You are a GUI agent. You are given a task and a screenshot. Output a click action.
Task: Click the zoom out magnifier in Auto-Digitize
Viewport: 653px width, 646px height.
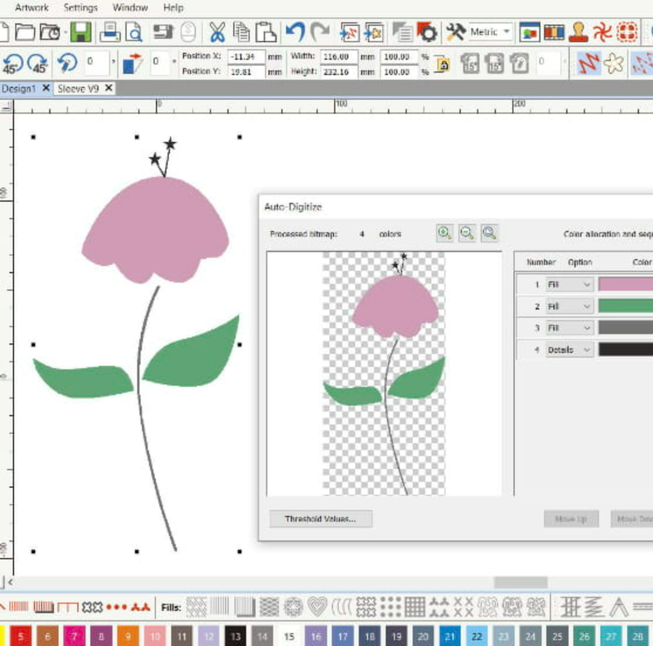point(467,233)
